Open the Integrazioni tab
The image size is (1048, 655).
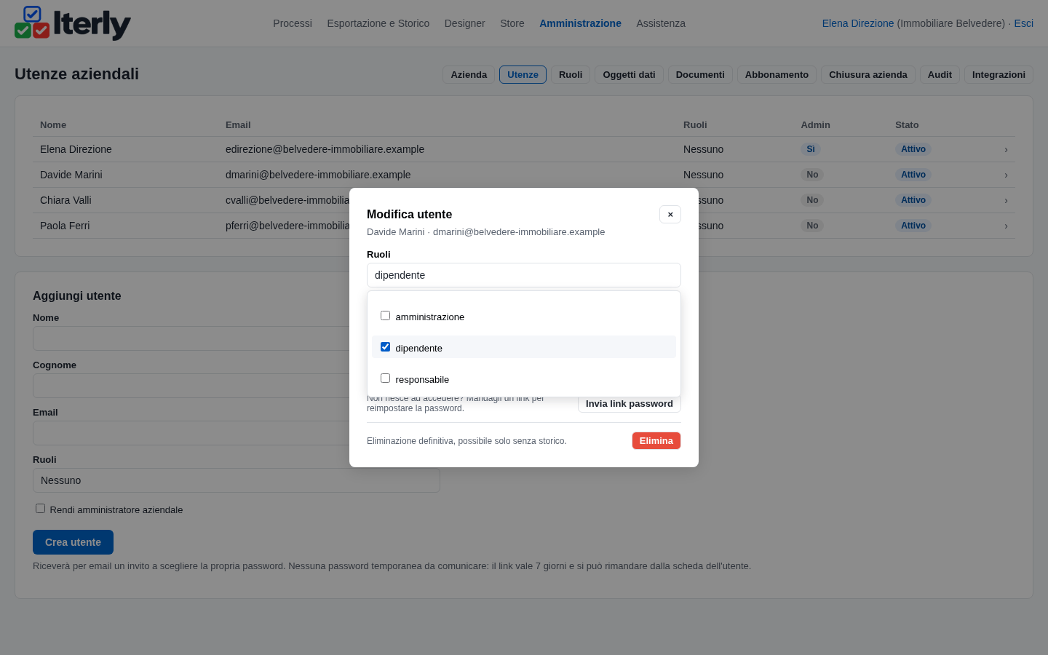tap(999, 75)
